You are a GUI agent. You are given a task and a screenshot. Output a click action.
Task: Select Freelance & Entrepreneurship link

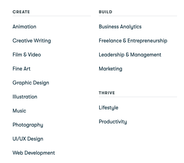133,41
